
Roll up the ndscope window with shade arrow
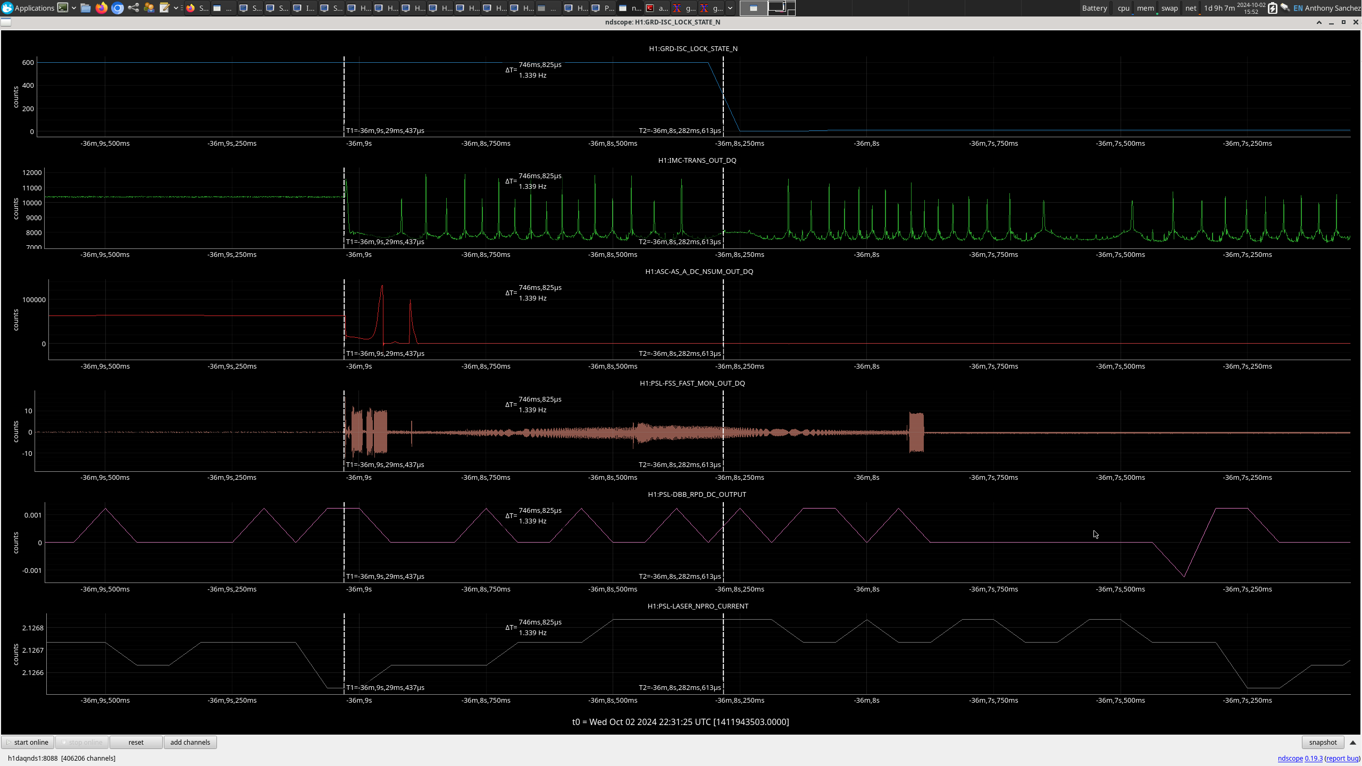coord(1319,22)
